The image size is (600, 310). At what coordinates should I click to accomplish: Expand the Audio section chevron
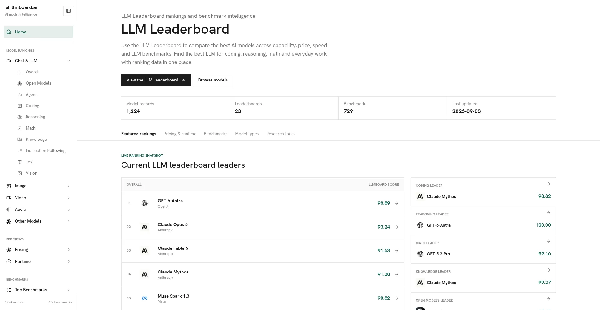[x=69, y=209]
